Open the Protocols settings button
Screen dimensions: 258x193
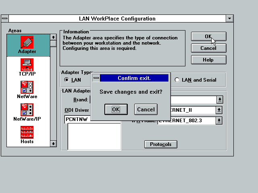tap(161, 144)
